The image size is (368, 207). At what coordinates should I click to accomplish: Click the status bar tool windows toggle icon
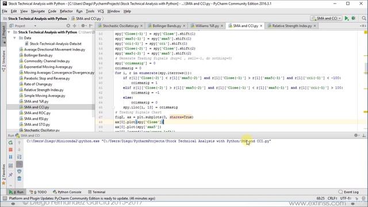tap(5, 198)
